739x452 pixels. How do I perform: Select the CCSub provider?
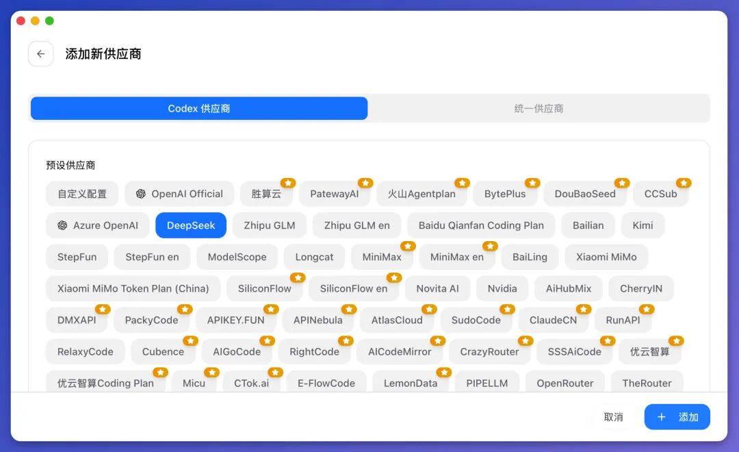(661, 194)
